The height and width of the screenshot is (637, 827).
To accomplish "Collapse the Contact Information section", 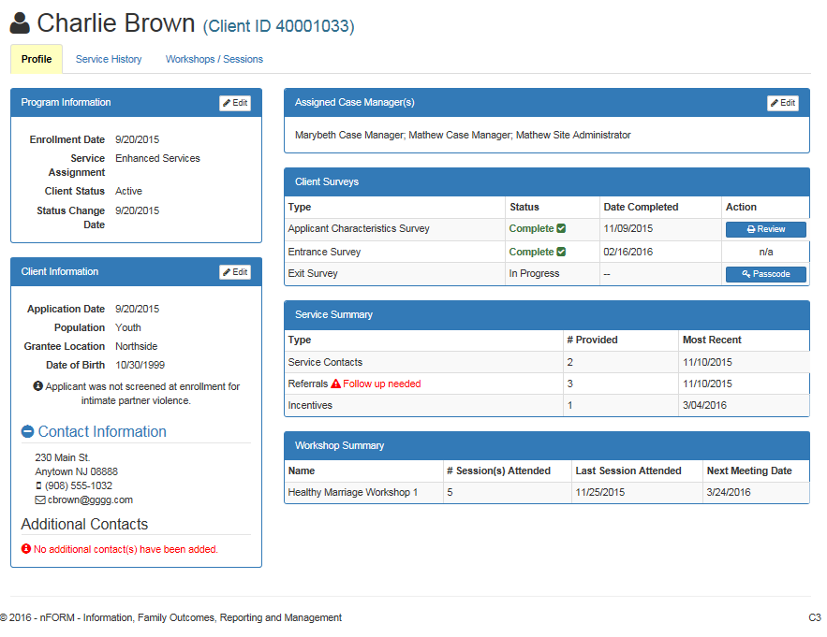I will [27, 432].
